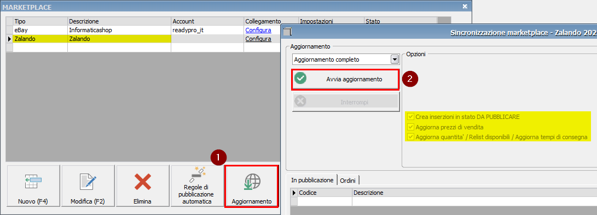Toggle Crea inserzioni in stato DA PUBBLICARE
597x215 pixels.
coord(410,117)
